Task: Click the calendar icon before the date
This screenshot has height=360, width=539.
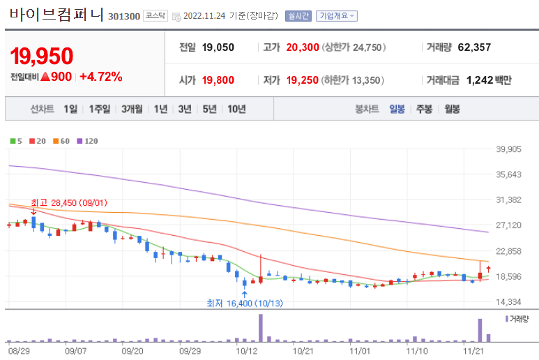Action: coord(176,17)
